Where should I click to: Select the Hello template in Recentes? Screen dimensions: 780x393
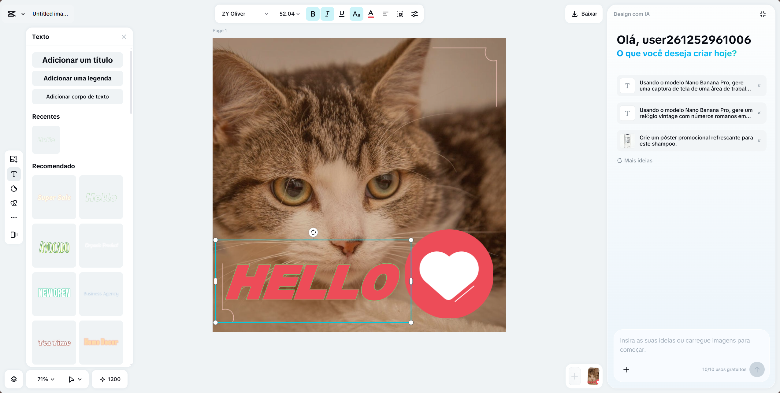pos(46,140)
